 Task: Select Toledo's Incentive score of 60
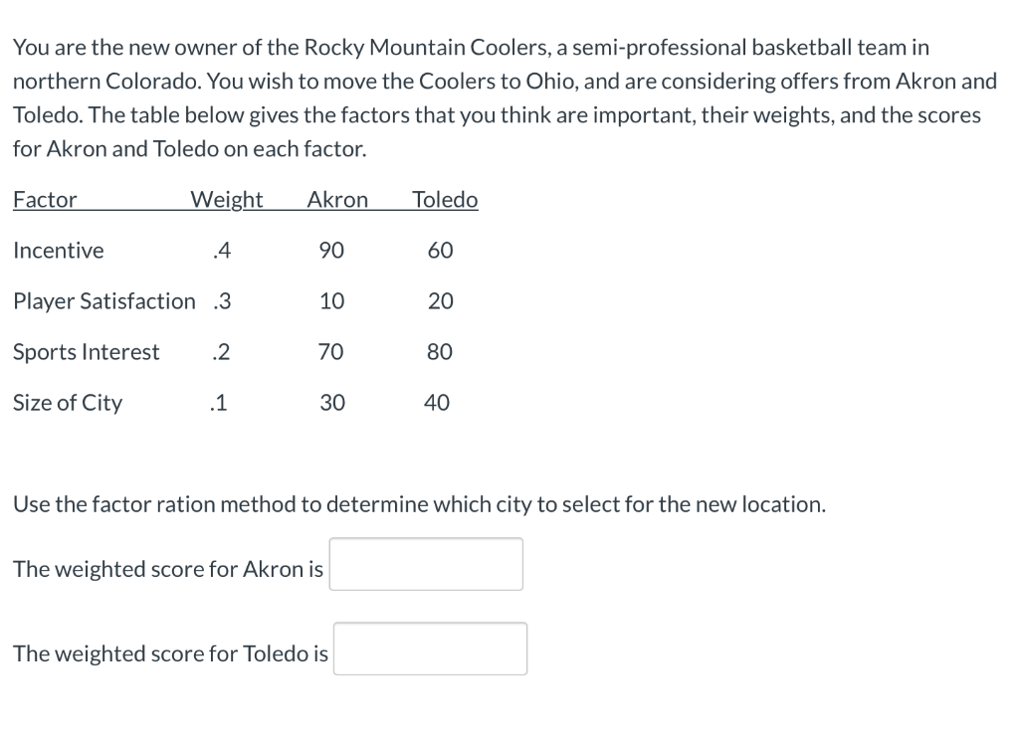click(x=439, y=251)
